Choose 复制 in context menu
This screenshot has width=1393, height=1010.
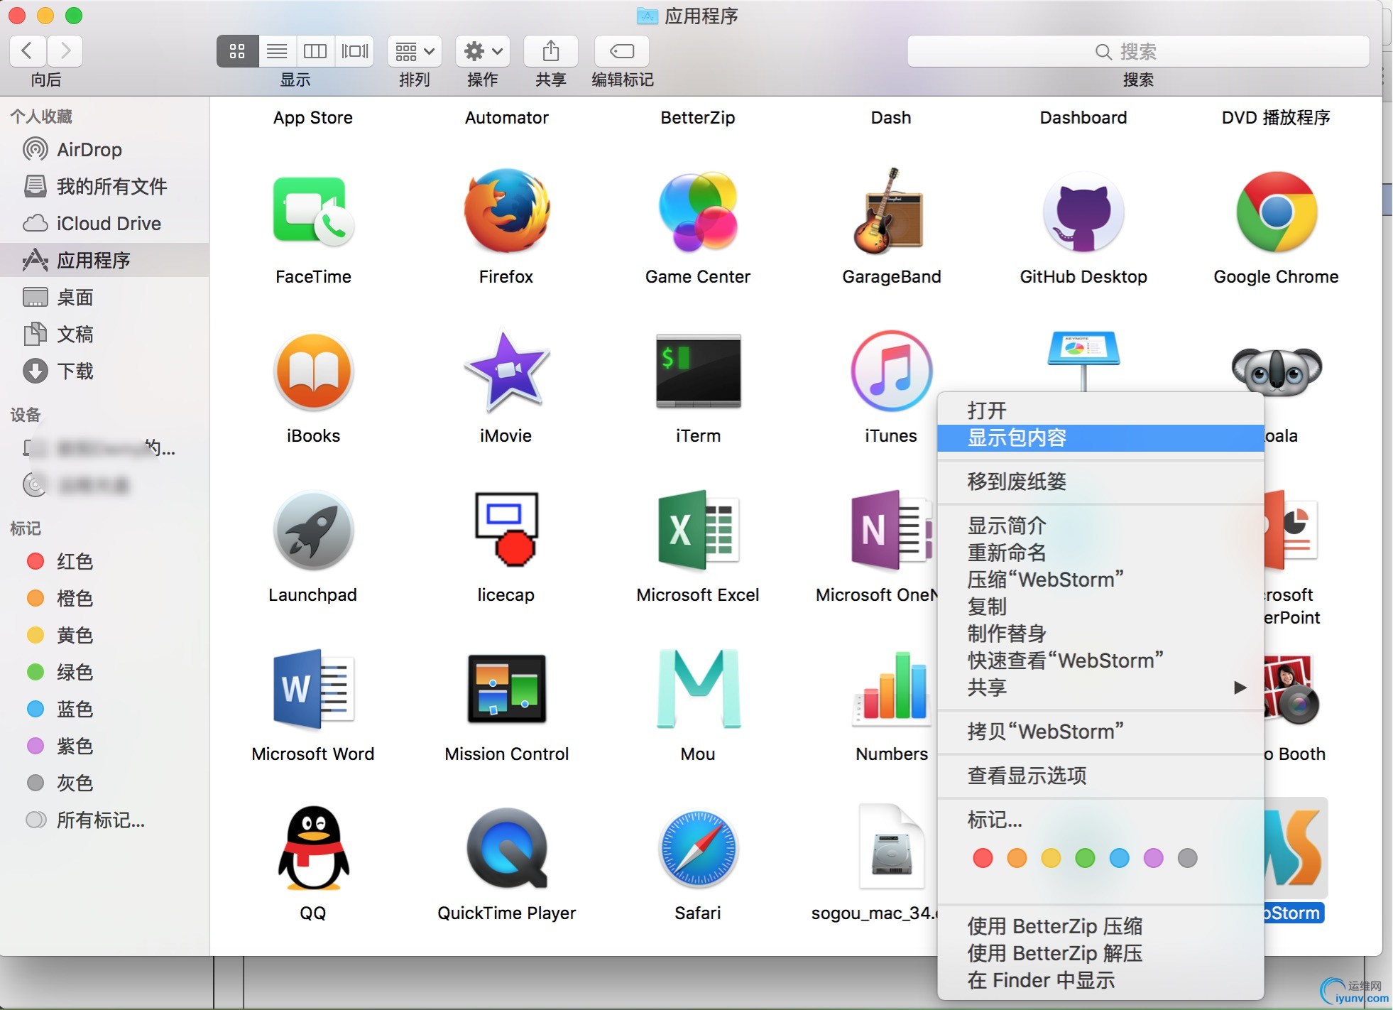click(x=1100, y=607)
